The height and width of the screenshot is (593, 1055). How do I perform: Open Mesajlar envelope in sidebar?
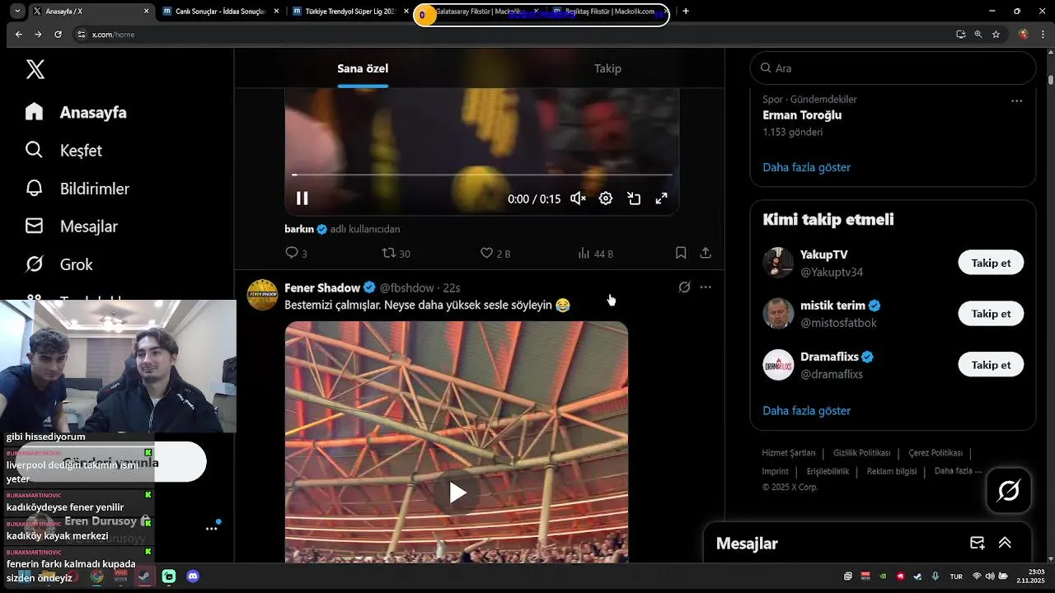point(34,226)
